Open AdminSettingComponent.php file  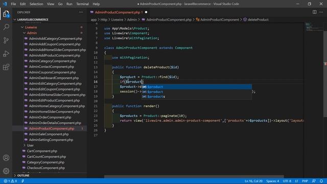pos(51,140)
